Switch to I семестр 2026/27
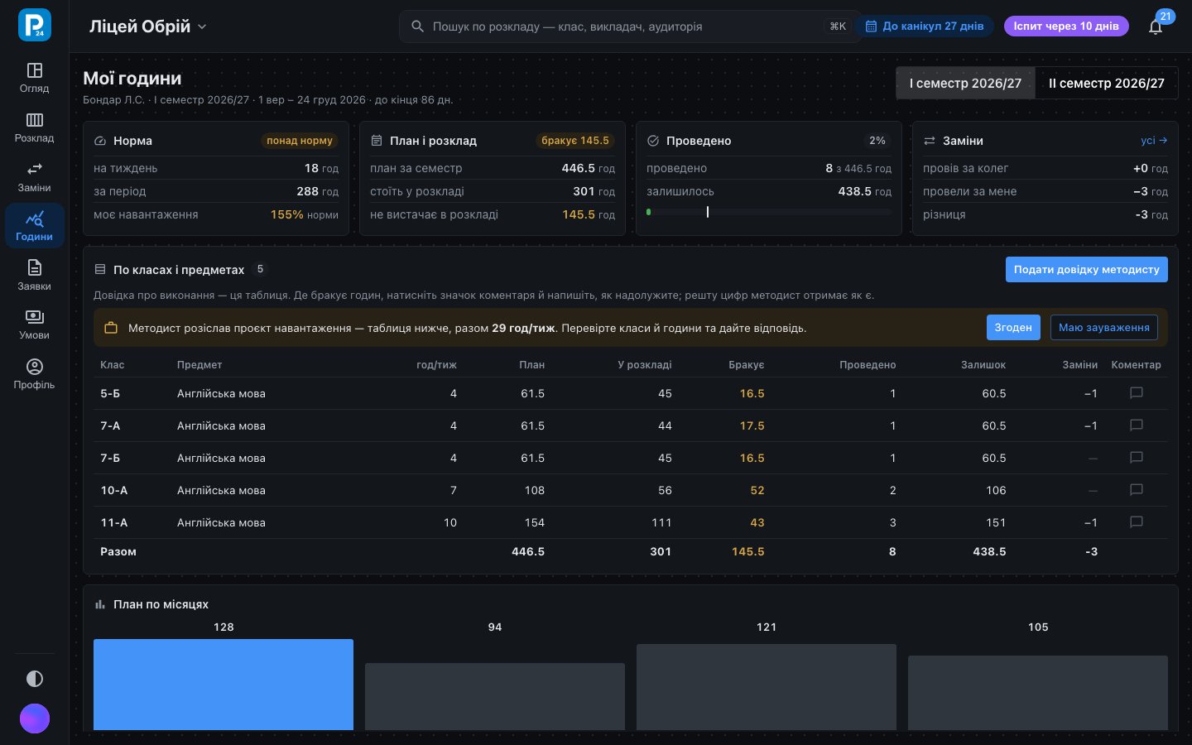1192x745 pixels. click(x=965, y=83)
